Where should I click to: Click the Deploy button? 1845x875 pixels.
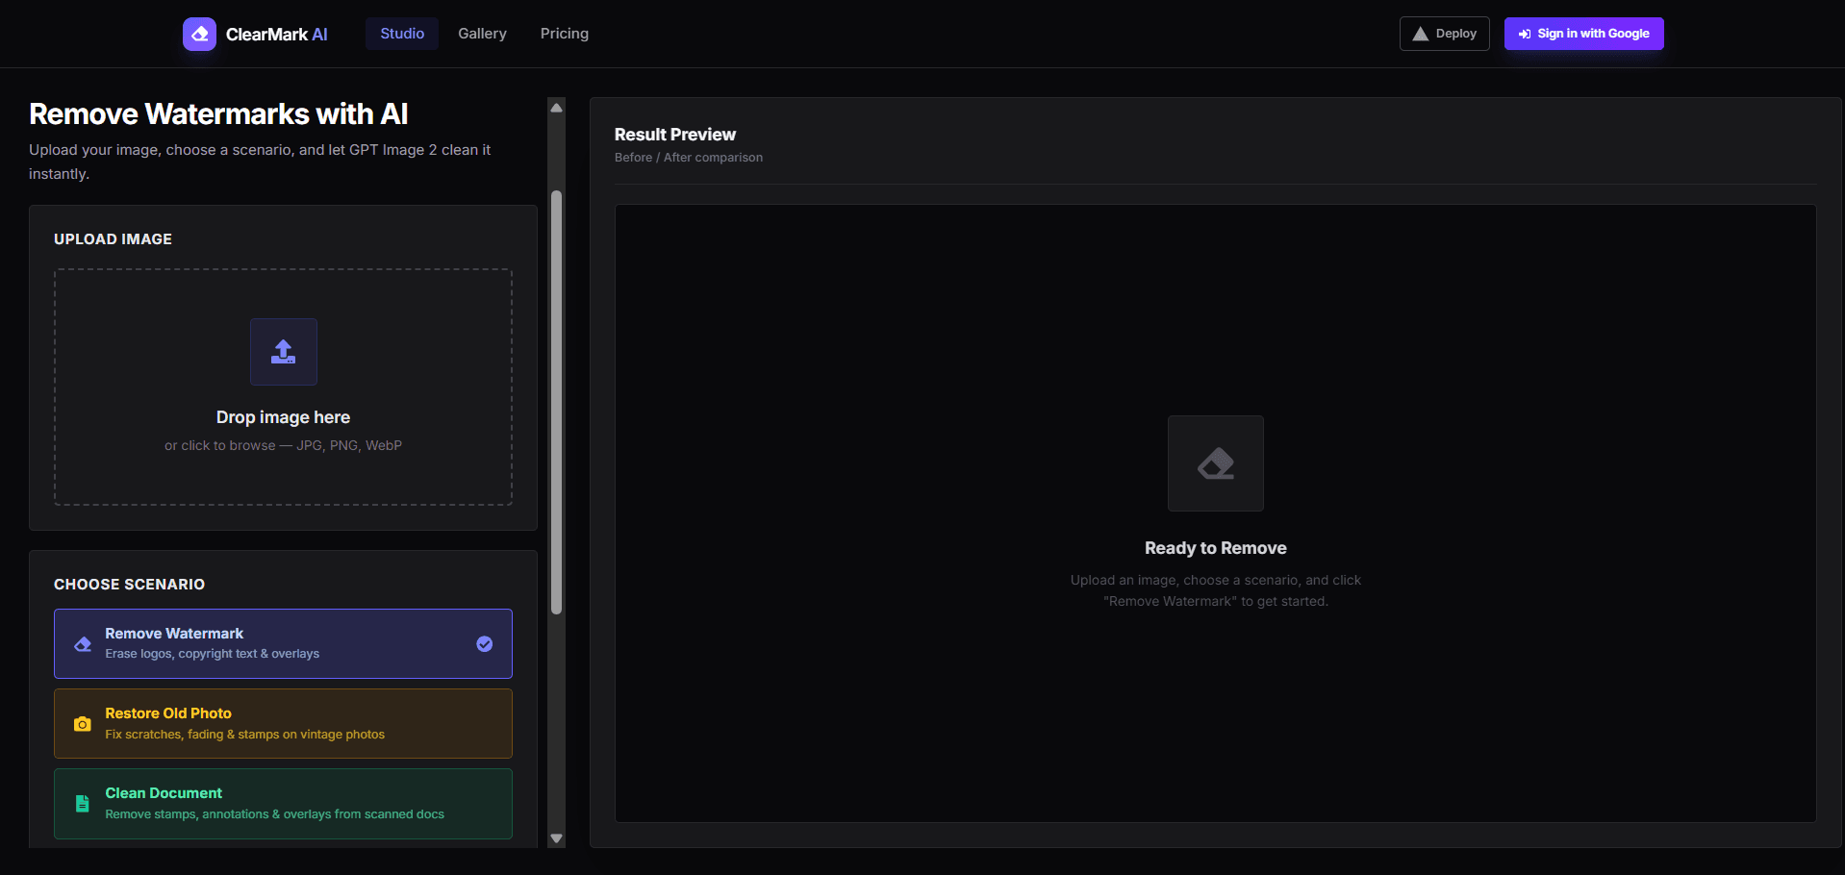[1444, 34]
